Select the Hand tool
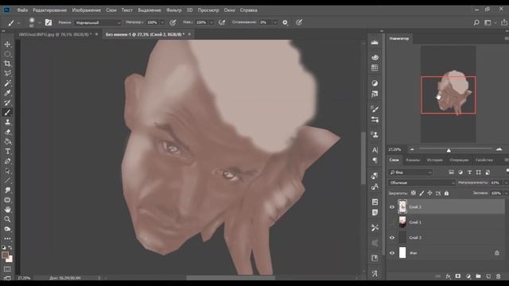Viewport: 509px width, 286px height. 7,210
